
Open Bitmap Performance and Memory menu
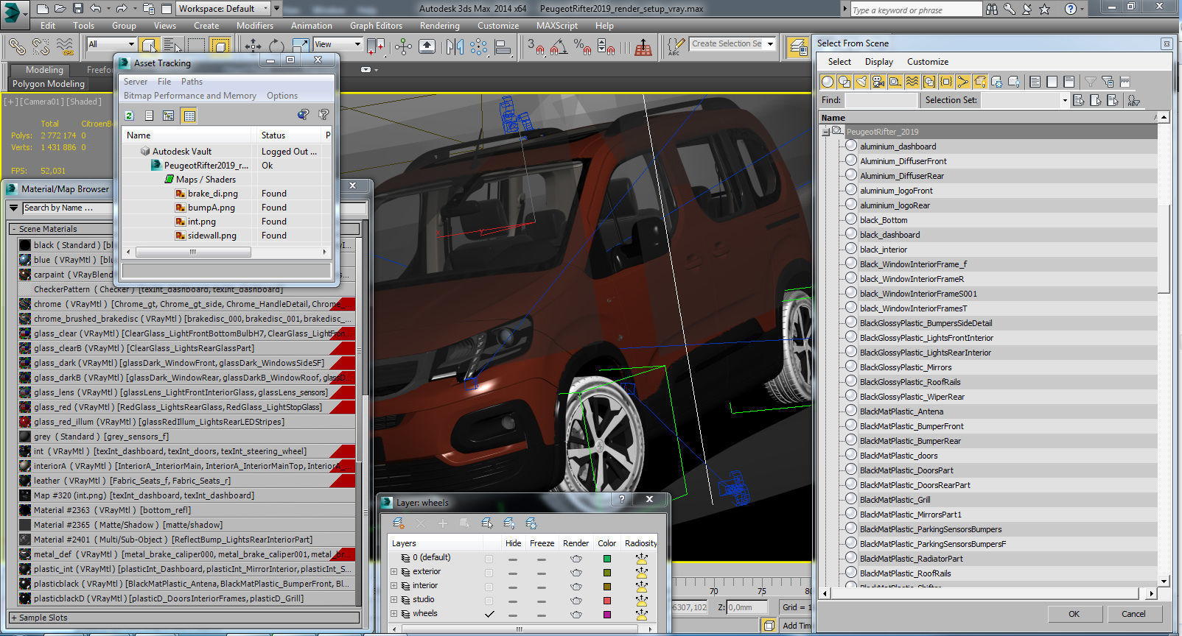click(x=190, y=96)
